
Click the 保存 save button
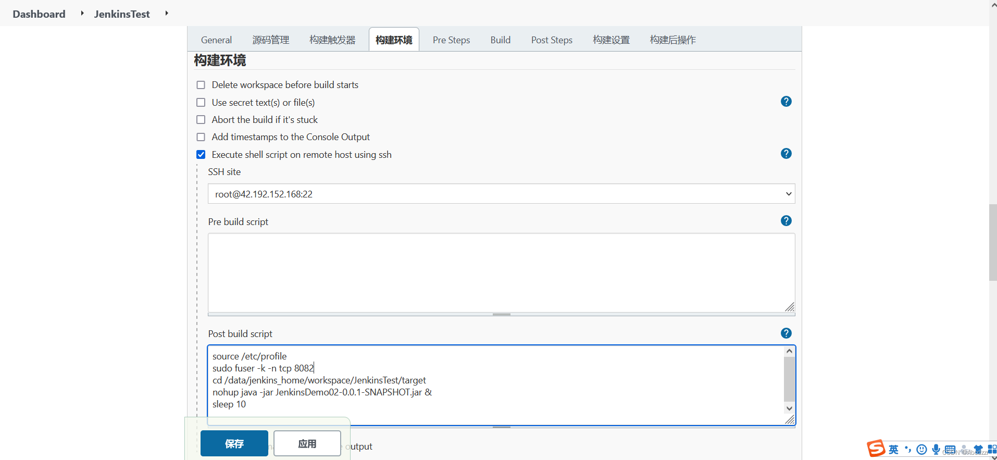pos(234,443)
